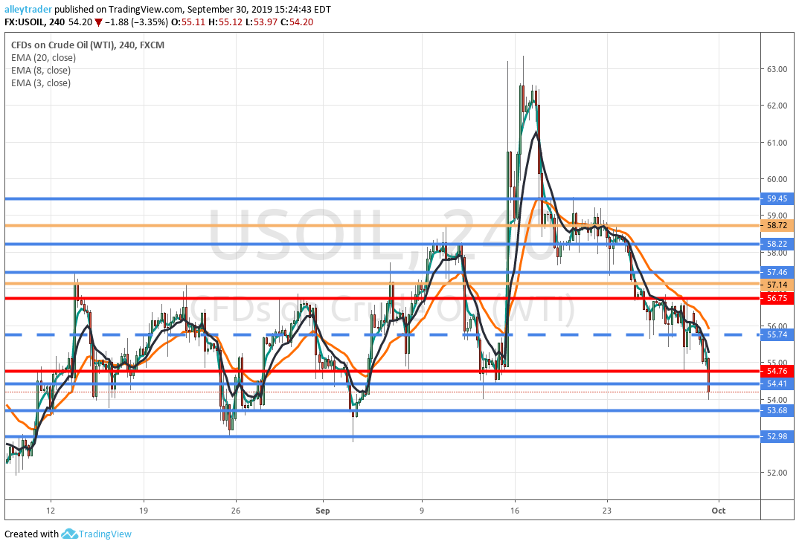This screenshot has height=547, width=799.
Task: Open the alleytrader author profile link
Action: (x=28, y=9)
